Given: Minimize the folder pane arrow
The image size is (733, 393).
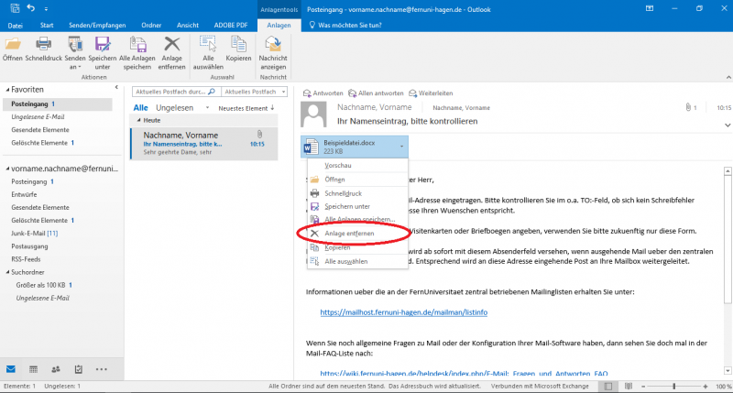Looking at the screenshot, I should pos(116,87).
